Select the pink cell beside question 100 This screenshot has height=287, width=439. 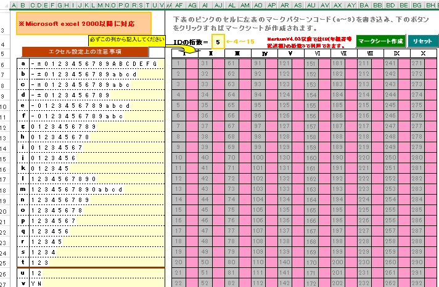tap(271, 158)
